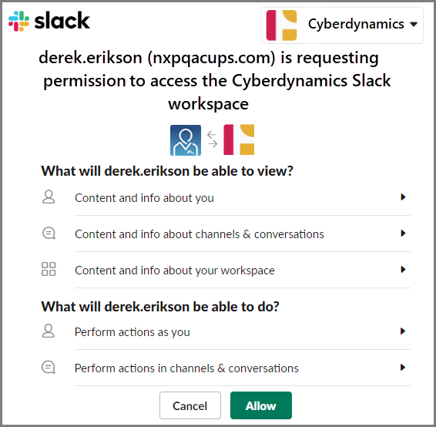This screenshot has width=436, height=427.
Task: Click chat bubble icon beside channels & conversations content
Action: (49, 233)
